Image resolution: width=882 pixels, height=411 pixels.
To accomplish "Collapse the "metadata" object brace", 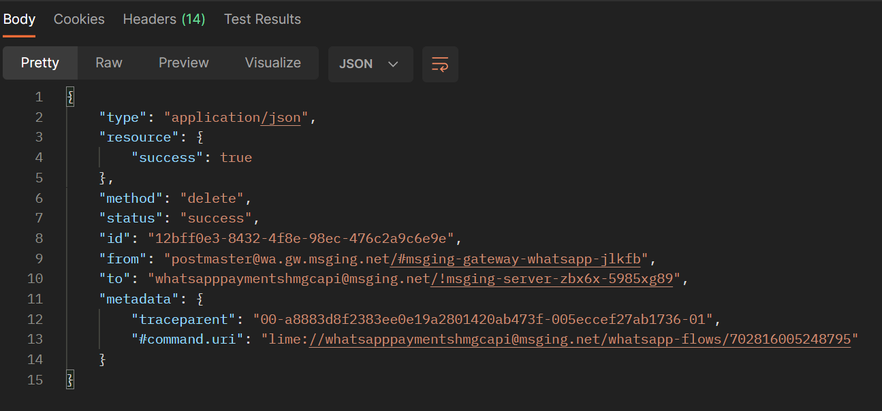I will [x=200, y=299].
